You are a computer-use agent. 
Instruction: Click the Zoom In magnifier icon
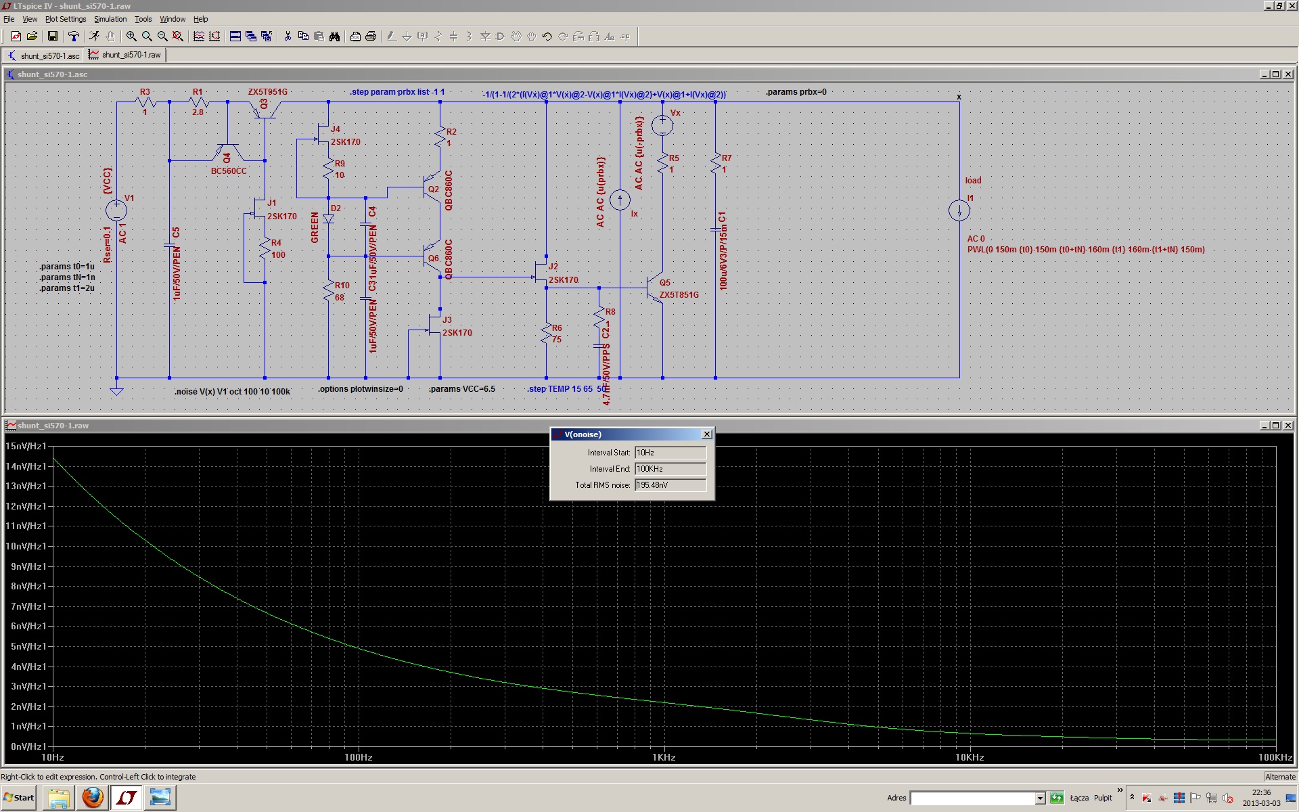click(x=131, y=37)
